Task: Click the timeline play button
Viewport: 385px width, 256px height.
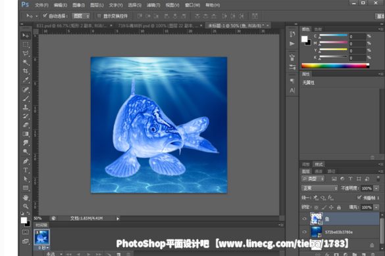Action: [88, 254]
